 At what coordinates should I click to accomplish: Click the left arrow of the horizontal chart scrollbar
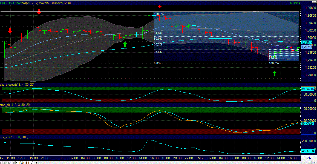click(37, 162)
